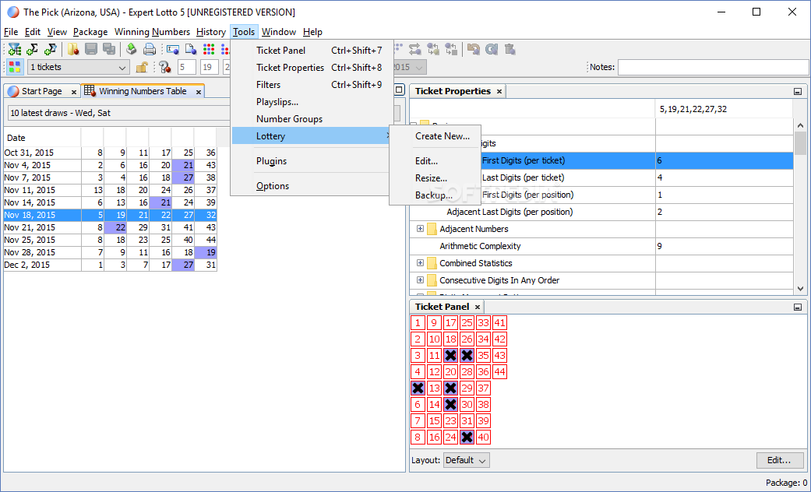Maximize the Winning Numbers Table panel
The height and width of the screenshot is (492, 811).
coord(399,90)
